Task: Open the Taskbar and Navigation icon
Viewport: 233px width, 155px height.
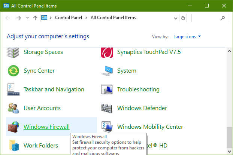Action: click(x=13, y=89)
